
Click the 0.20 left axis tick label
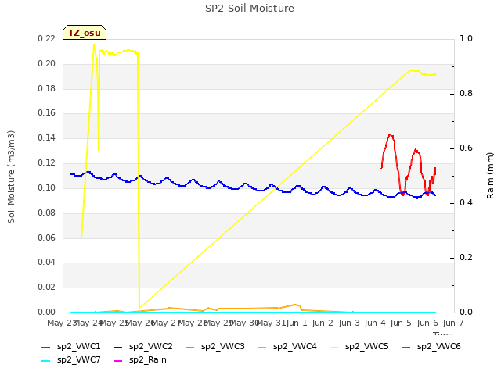(x=47, y=63)
